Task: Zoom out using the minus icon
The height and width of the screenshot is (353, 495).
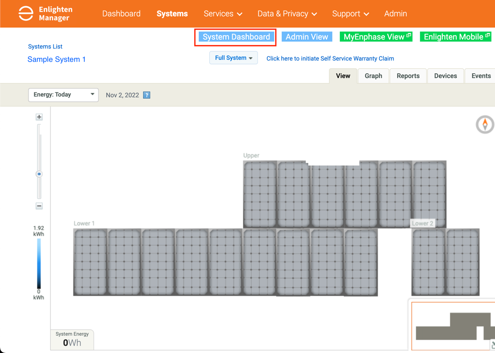Action: coord(39,206)
